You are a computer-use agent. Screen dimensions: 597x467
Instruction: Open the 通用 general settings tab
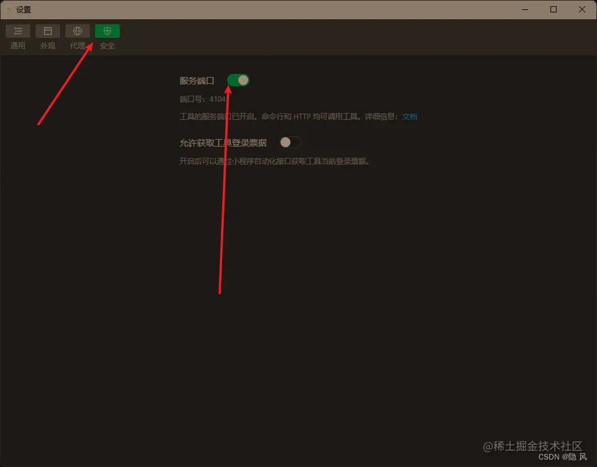(x=18, y=37)
